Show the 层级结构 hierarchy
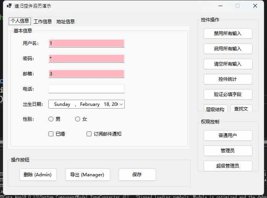This screenshot has width=267, height=198. (x=216, y=109)
